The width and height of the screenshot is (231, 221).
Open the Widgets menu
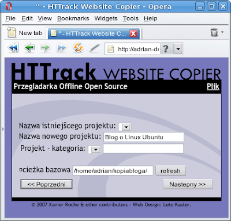point(106,18)
